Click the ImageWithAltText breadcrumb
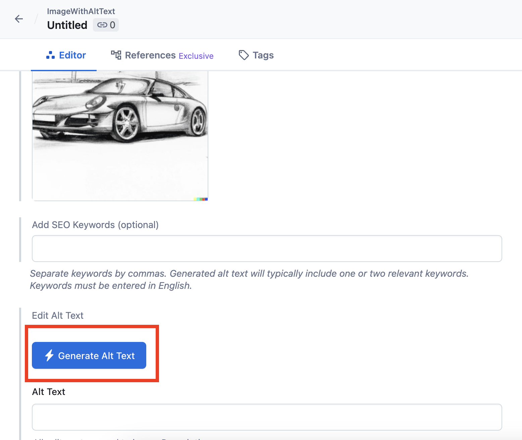 [x=81, y=11]
